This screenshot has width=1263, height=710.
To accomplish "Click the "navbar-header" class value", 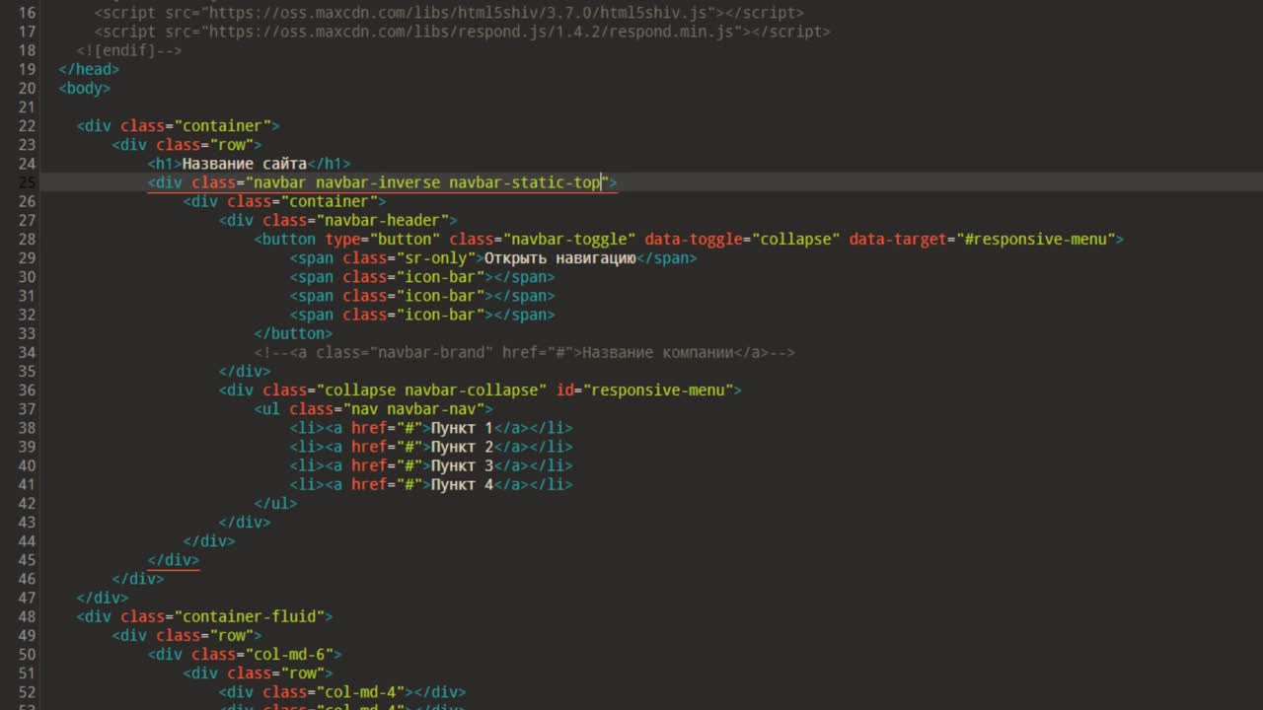I will tap(382, 220).
